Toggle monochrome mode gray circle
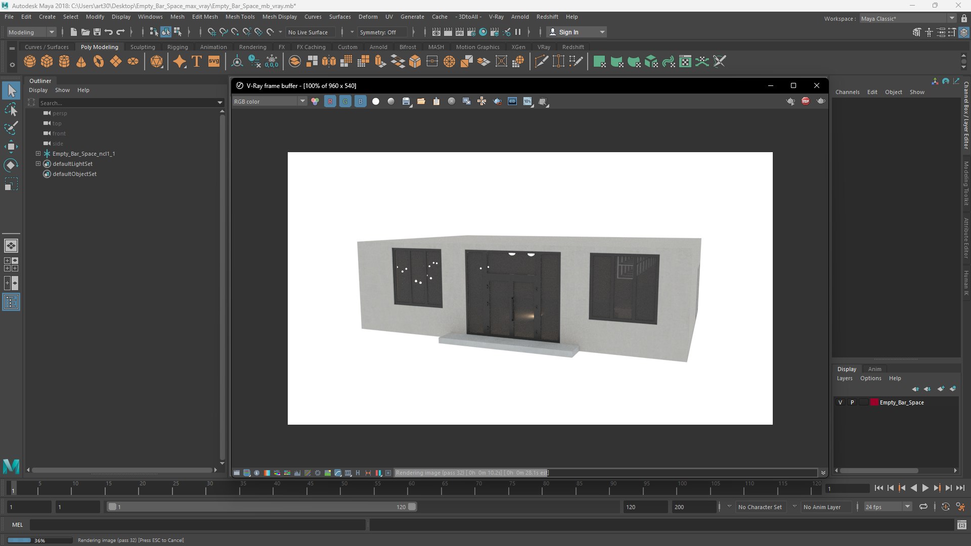Image resolution: width=971 pixels, height=546 pixels. click(391, 102)
